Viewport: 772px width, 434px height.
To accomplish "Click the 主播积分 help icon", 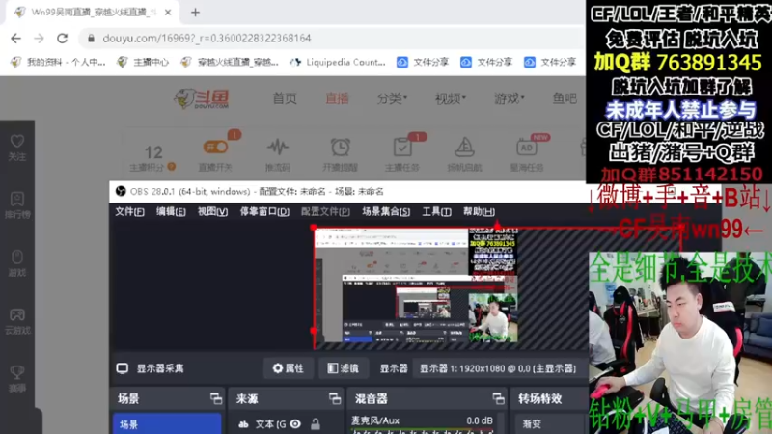I will 172,167.
